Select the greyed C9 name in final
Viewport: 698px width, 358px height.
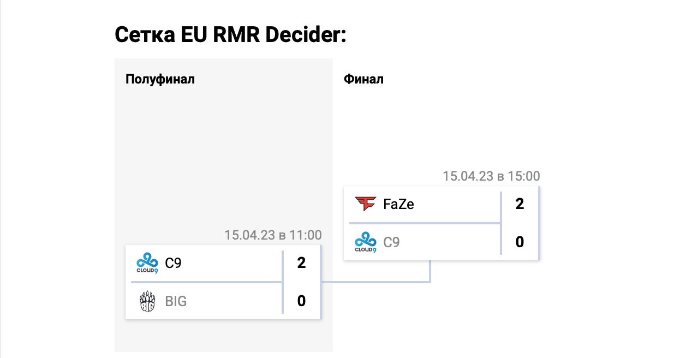point(392,242)
